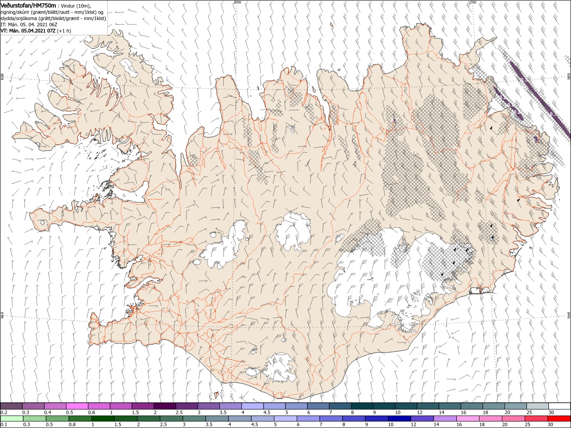
Task: Click the dark mauve 0.2–0.3 swatch, upper legend
Action: click(12, 406)
